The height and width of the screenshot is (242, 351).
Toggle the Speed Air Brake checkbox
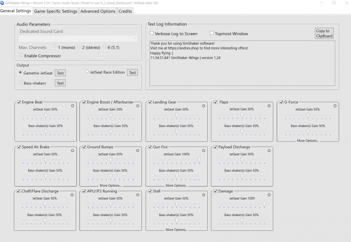pyautogui.click(x=19, y=147)
